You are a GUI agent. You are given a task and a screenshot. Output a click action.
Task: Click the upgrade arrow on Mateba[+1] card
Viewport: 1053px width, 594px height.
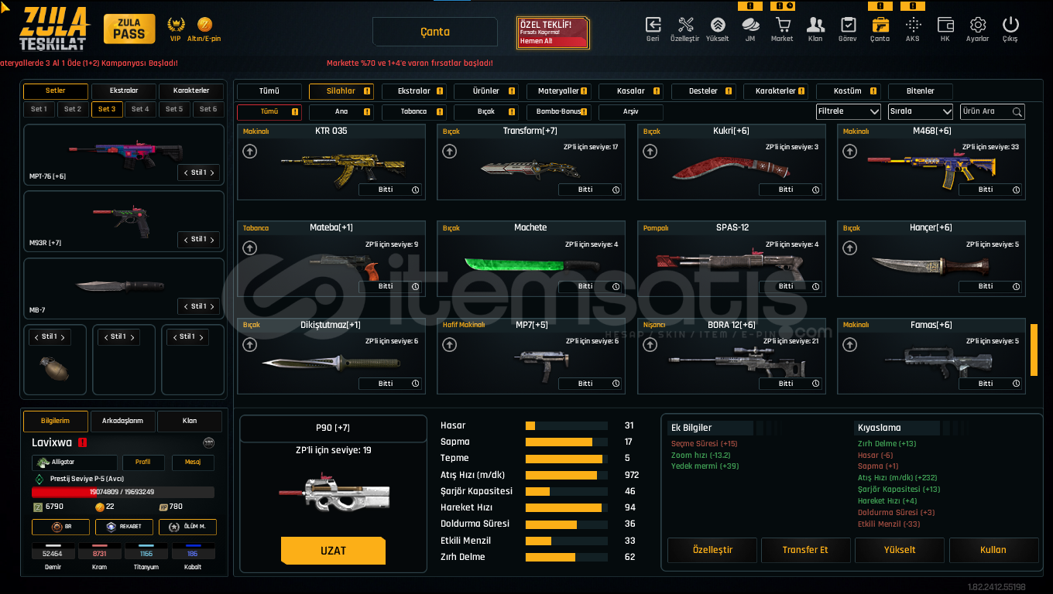coord(249,248)
